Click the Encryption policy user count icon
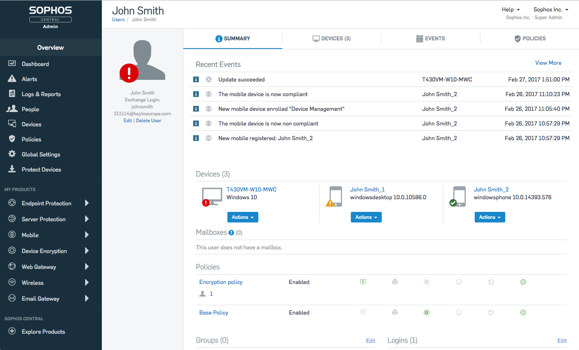Viewport: 579px width, 350px height. (x=203, y=294)
